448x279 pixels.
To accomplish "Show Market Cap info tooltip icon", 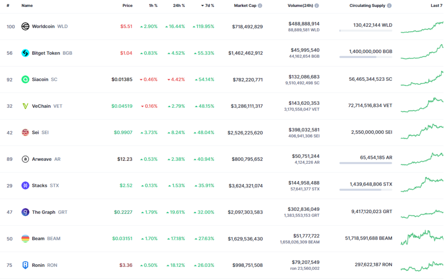I will coord(260,6).
